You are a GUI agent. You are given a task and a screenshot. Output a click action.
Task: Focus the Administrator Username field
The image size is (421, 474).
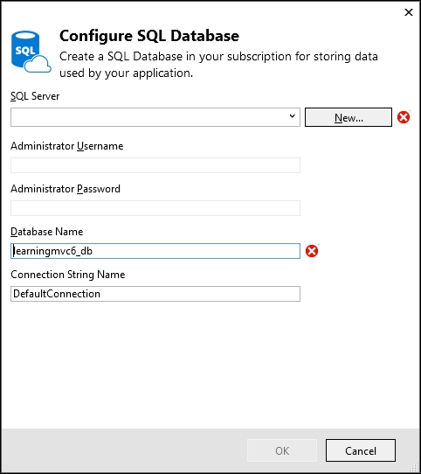155,165
